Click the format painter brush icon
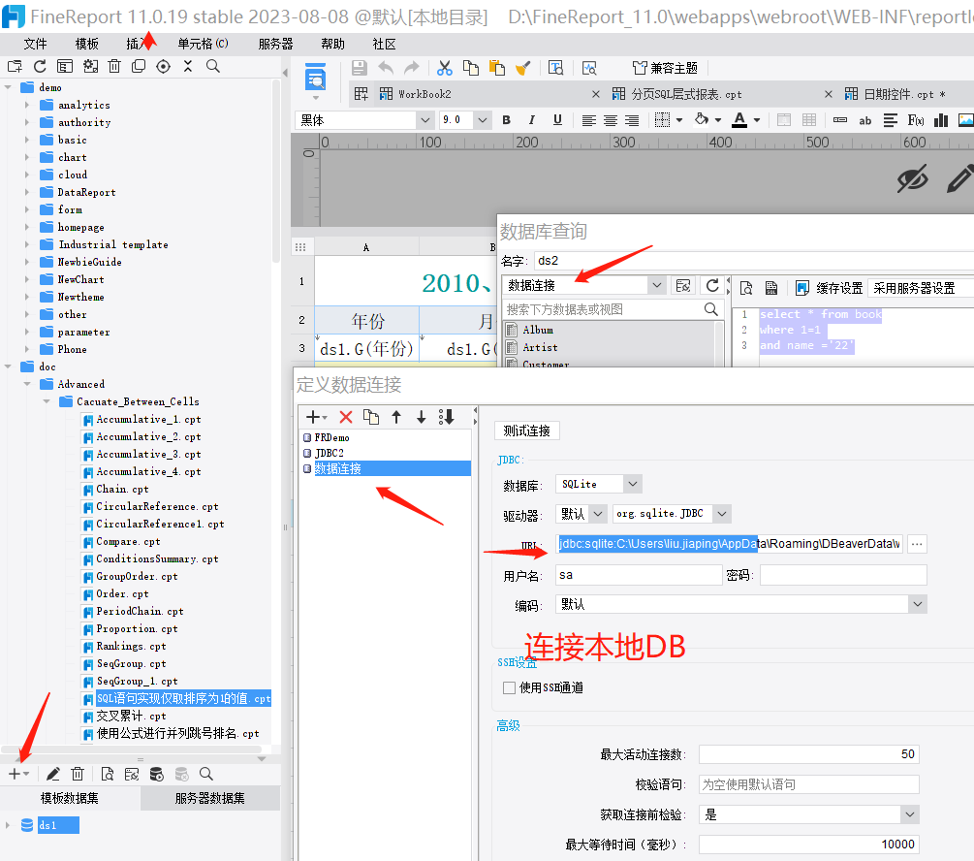 [x=523, y=68]
